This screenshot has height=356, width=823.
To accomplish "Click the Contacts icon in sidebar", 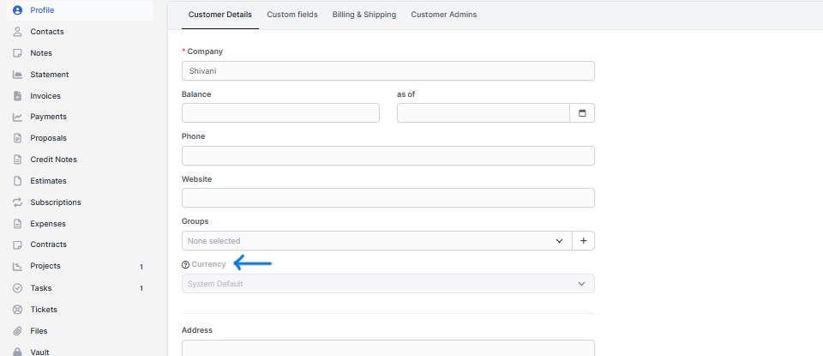I will [17, 32].
